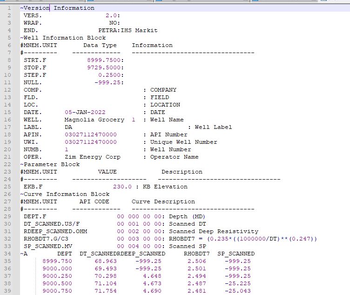Click the '~Version Information' header on line 1

tap(57, 8)
